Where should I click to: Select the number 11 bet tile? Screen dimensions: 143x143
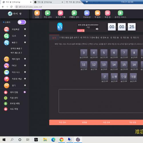click(84, 65)
